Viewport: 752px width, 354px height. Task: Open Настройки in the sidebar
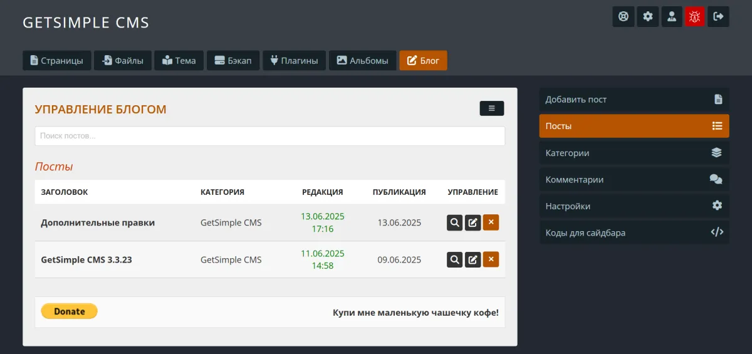(x=634, y=206)
